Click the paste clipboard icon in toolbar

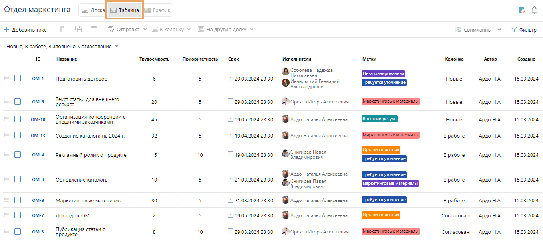tap(63, 29)
